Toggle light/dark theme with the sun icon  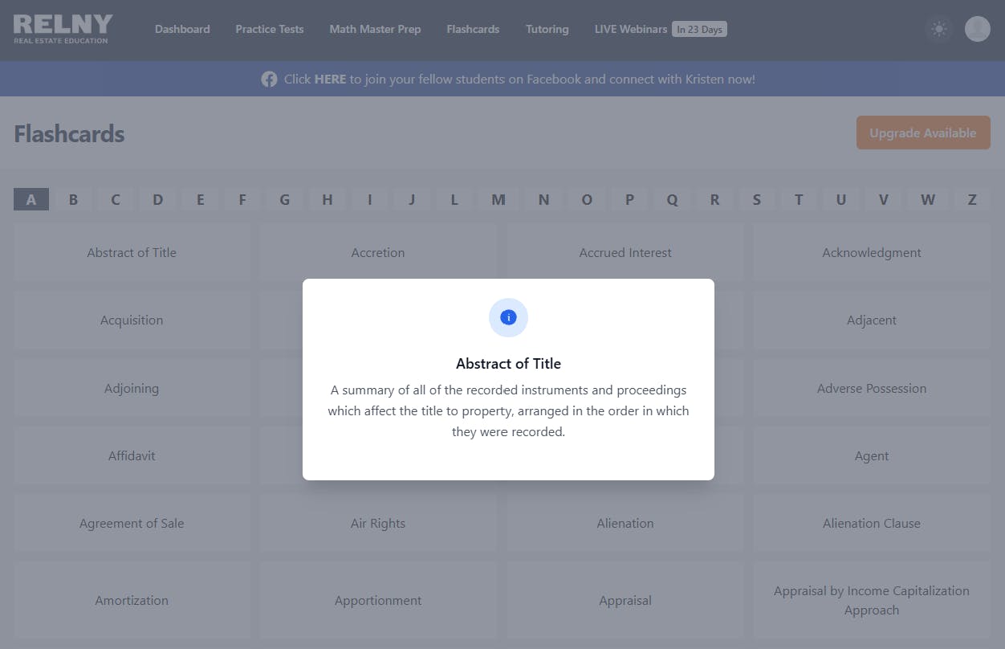[938, 29]
